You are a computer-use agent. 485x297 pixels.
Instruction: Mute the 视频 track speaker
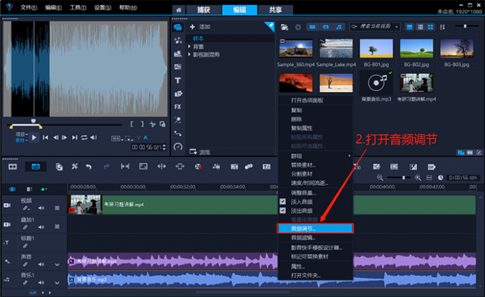pyautogui.click(x=41, y=208)
